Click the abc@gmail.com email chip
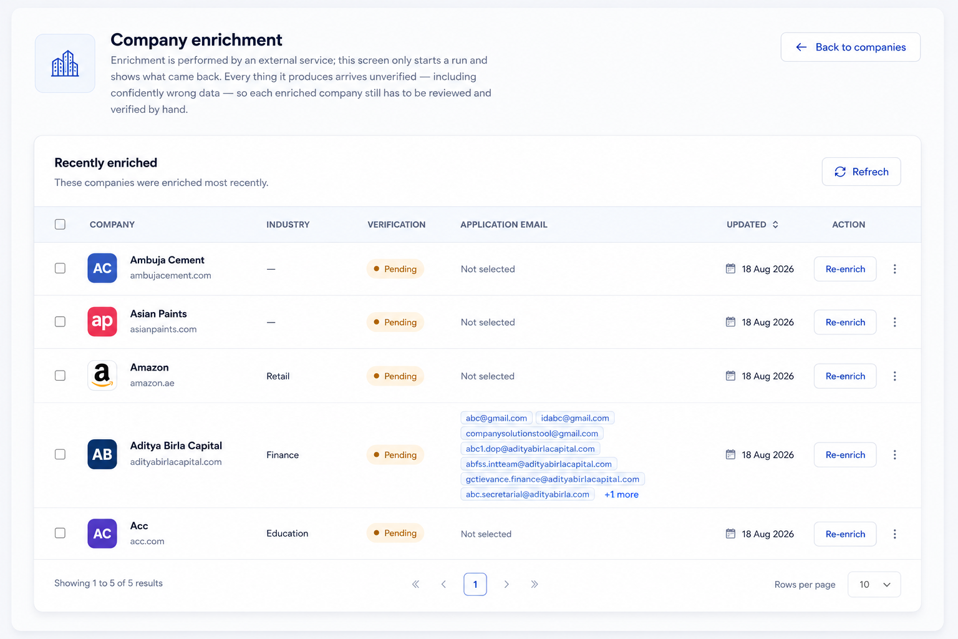This screenshot has width=958, height=639. click(x=496, y=418)
